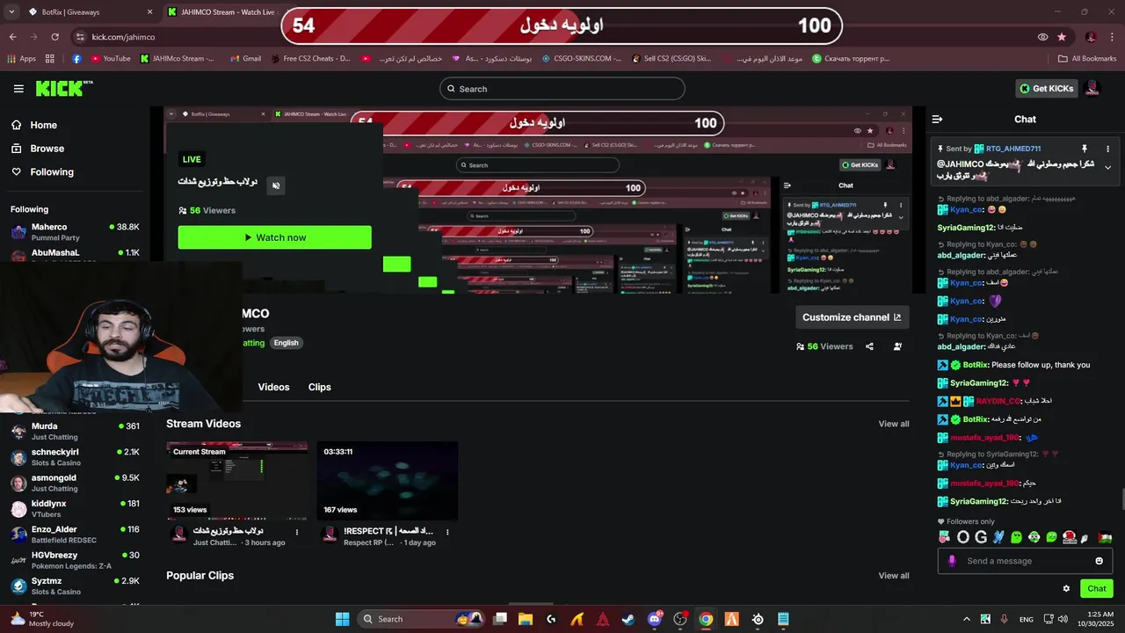View all Stream Videos

[x=894, y=424]
